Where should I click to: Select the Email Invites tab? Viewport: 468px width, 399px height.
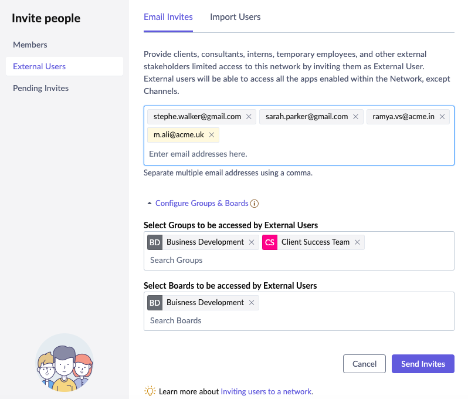(168, 17)
